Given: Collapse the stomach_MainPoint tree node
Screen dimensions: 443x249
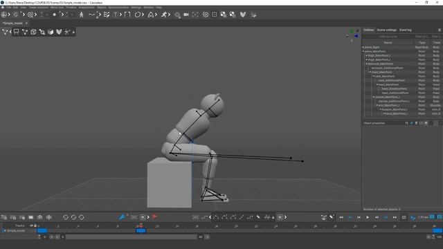Looking at the screenshot, I should click(367, 64).
